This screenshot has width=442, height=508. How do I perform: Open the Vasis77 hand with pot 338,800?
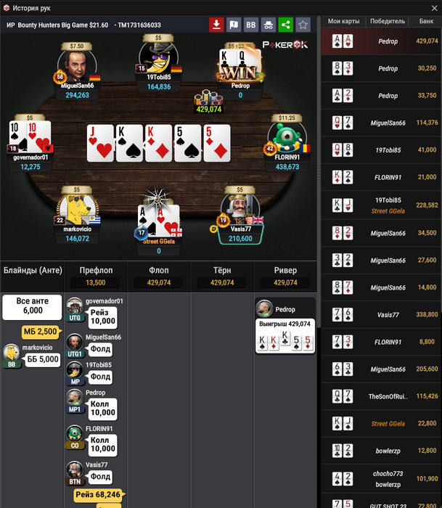point(381,314)
